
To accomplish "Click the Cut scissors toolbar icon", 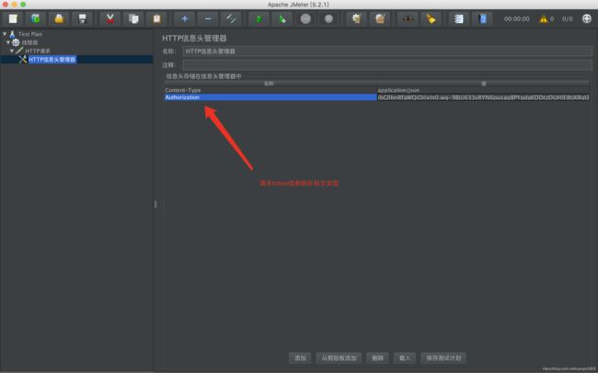I will click(x=110, y=18).
